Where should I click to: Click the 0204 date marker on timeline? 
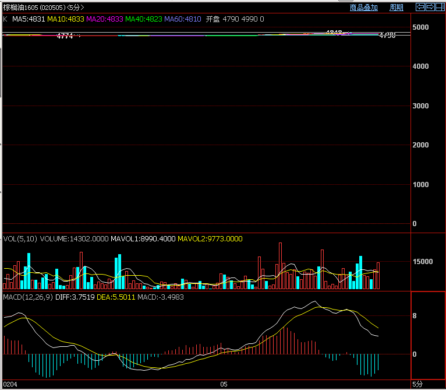(10, 385)
